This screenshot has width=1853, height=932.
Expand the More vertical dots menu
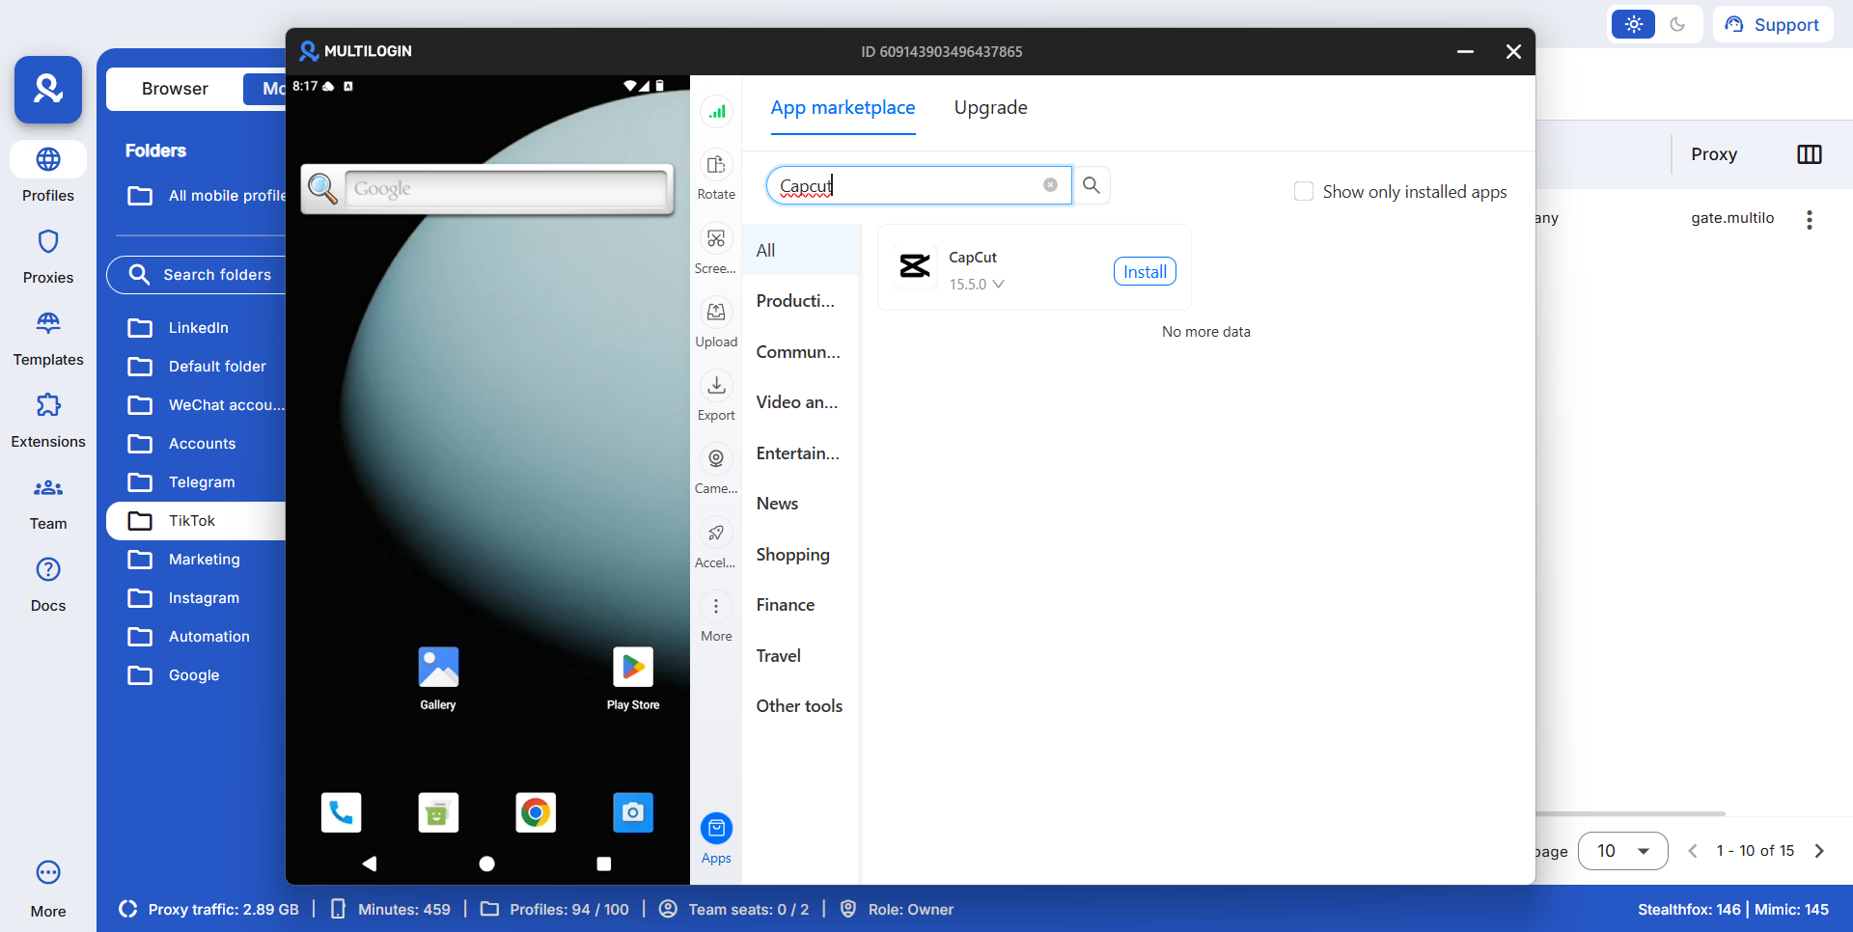click(x=716, y=607)
